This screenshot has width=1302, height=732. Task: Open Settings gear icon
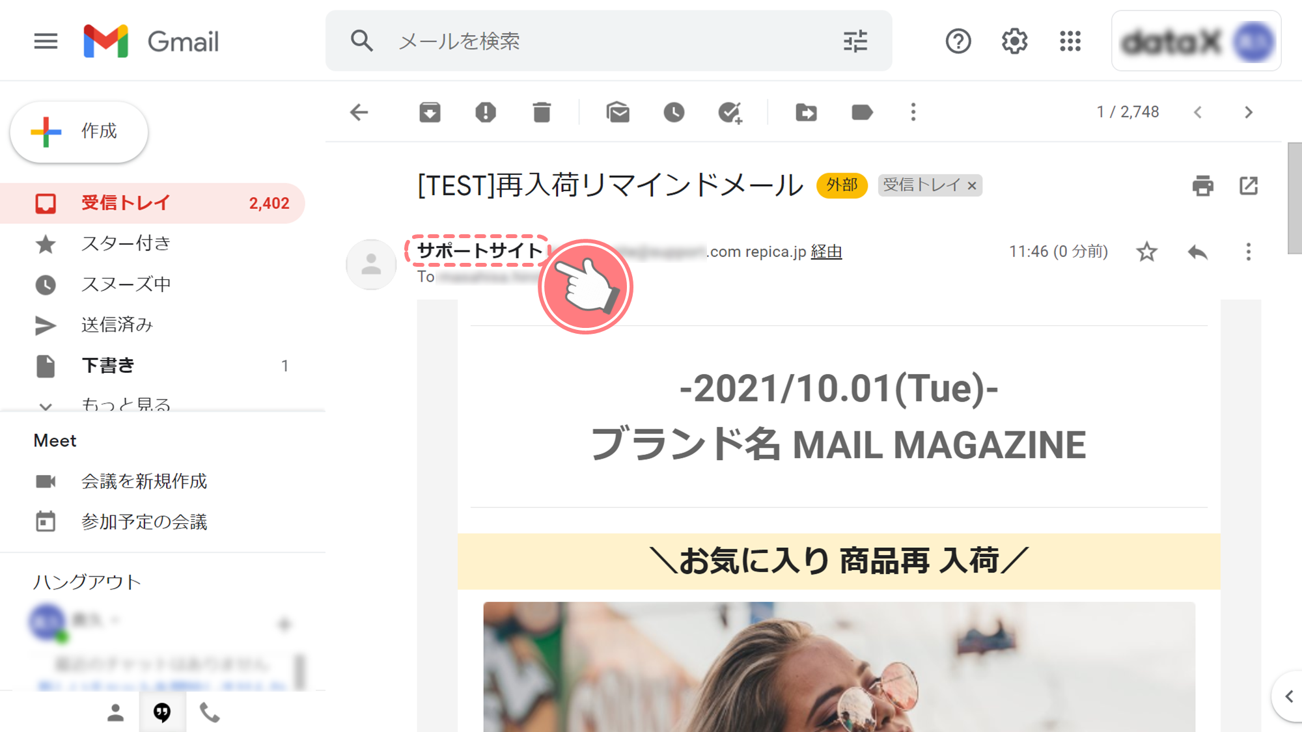pos(1014,42)
